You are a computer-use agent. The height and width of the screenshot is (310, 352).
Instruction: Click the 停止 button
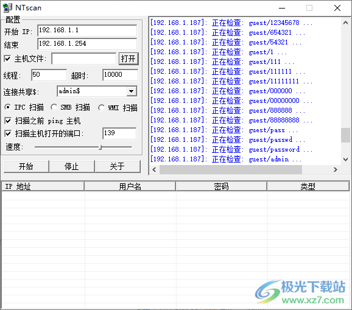click(x=72, y=166)
